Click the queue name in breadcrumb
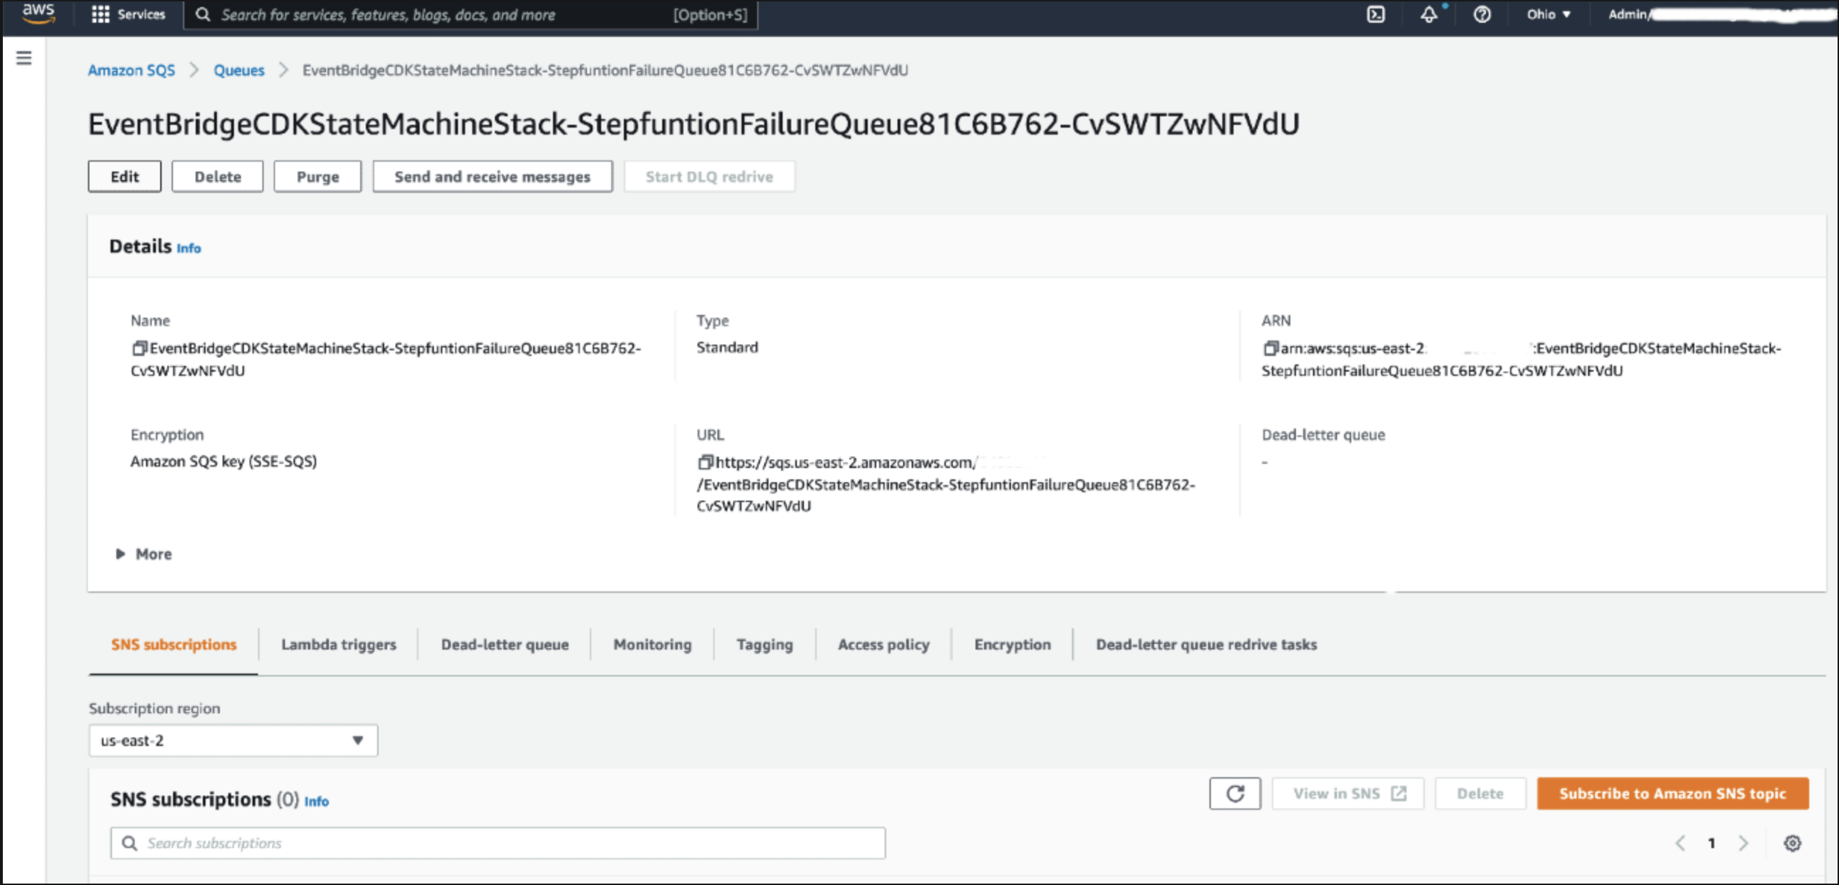1839x885 pixels. (x=605, y=70)
